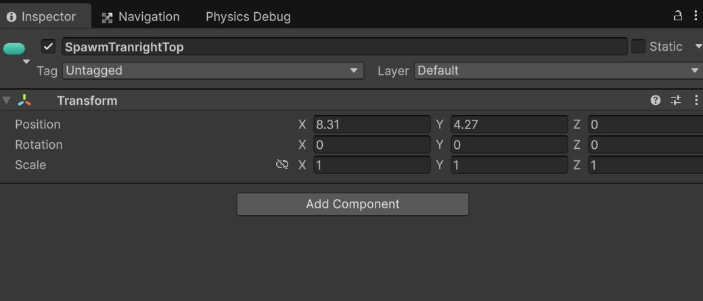Viewport: 703px width, 301px height.
Task: Open the Tag dropdown
Action: pyautogui.click(x=213, y=70)
